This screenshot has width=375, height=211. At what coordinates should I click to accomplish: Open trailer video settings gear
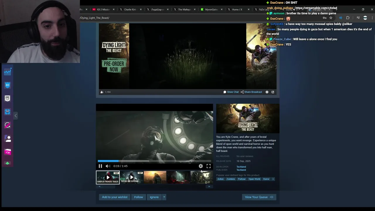(x=201, y=166)
